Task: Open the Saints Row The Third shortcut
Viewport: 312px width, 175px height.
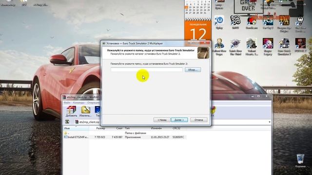Action: 235,47
